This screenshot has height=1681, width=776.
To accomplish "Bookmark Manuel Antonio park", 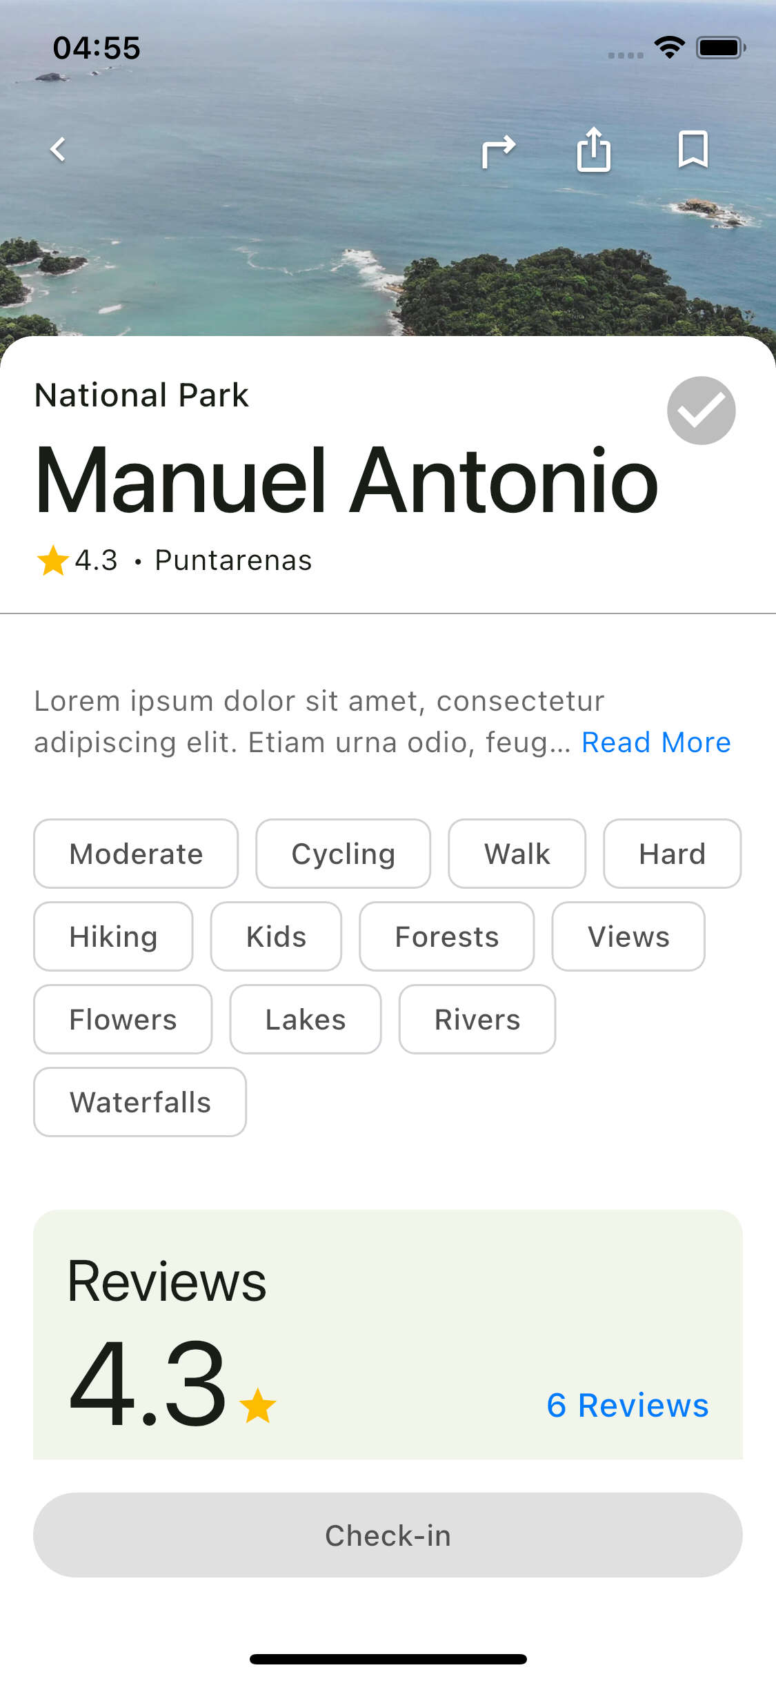I will (693, 149).
